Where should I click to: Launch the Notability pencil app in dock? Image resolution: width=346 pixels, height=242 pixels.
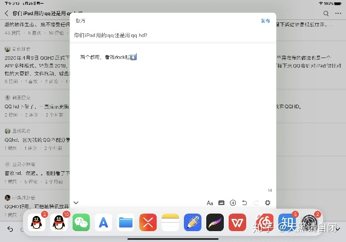tap(192, 223)
